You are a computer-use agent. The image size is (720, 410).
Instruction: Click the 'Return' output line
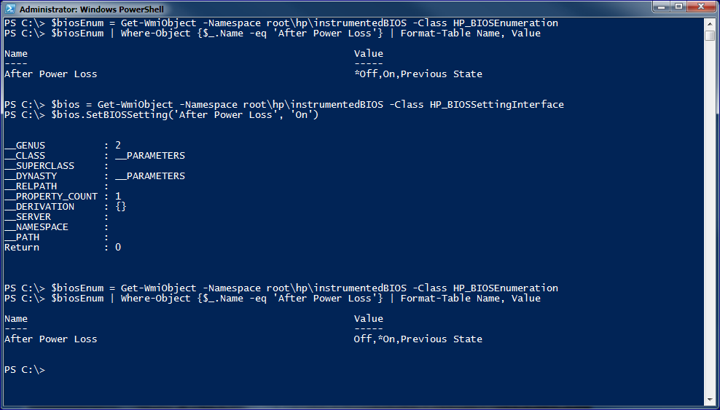click(63, 247)
